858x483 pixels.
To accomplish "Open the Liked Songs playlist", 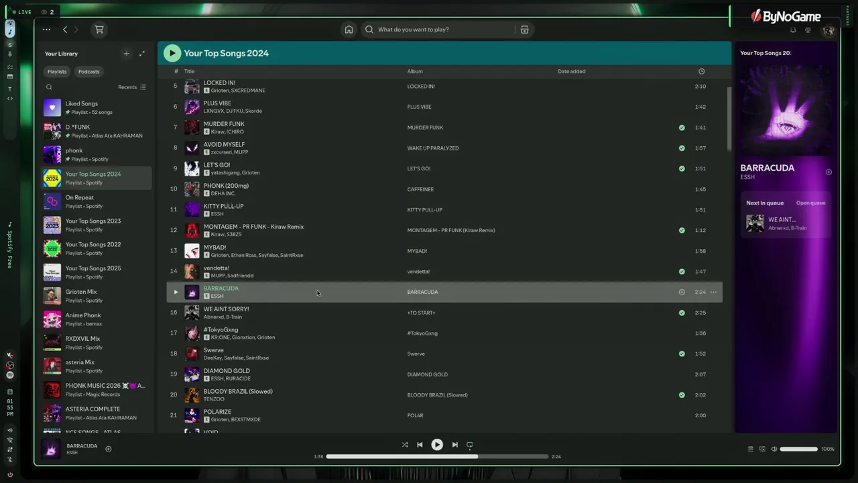I will pyautogui.click(x=97, y=107).
